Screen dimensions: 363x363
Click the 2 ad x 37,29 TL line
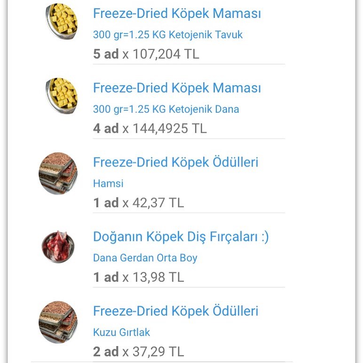click(138, 352)
